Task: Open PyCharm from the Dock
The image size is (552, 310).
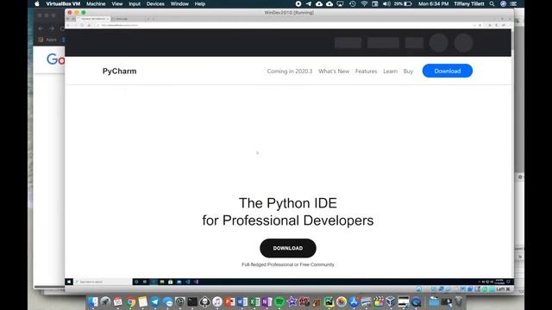Action: (x=329, y=301)
